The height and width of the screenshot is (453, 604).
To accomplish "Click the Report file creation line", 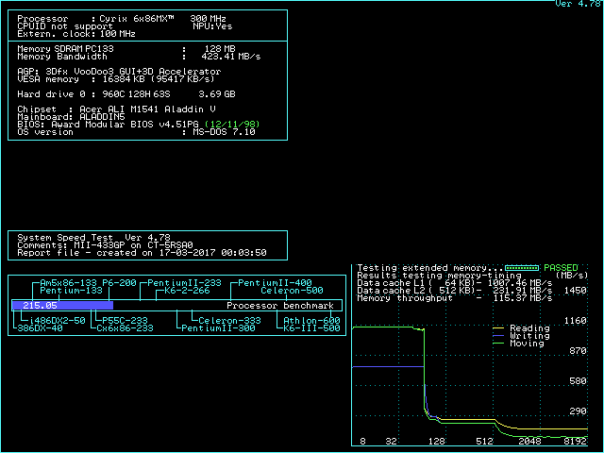I will tap(142, 253).
